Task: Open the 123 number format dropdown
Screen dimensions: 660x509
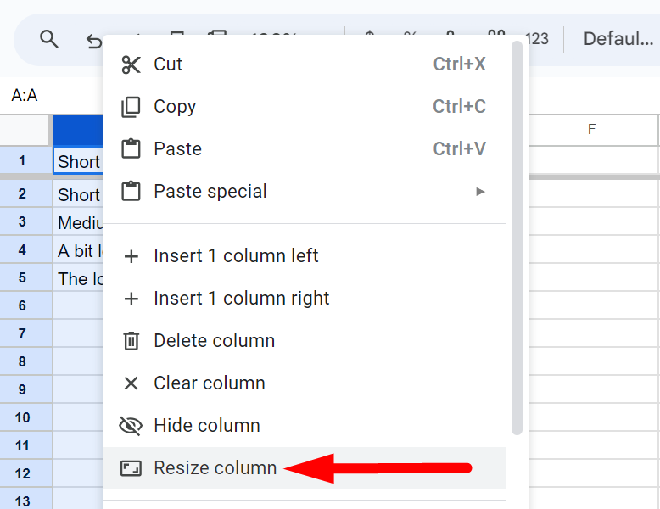Action: pyautogui.click(x=536, y=39)
